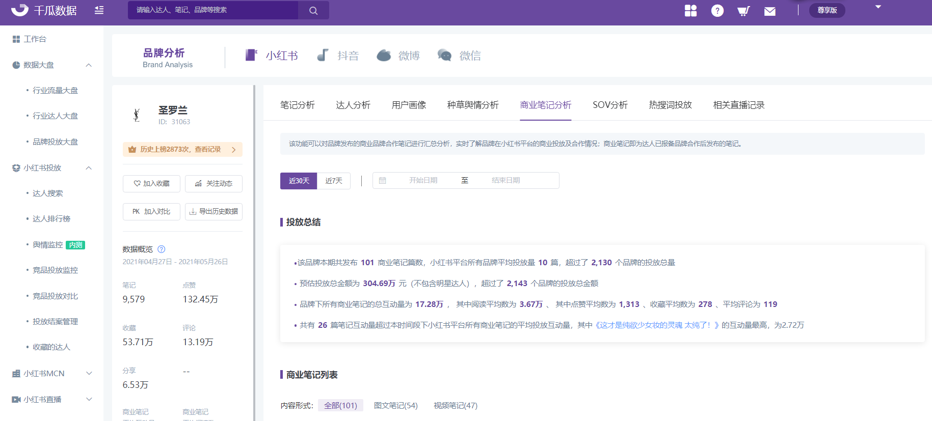Viewport: 932px width, 421px height.
Task: Open the user dropdown arrow in header
Action: coord(878,7)
